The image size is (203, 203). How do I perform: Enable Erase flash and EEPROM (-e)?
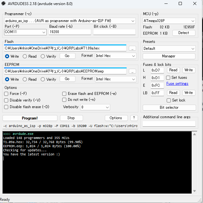pyautogui.click(x=64, y=94)
